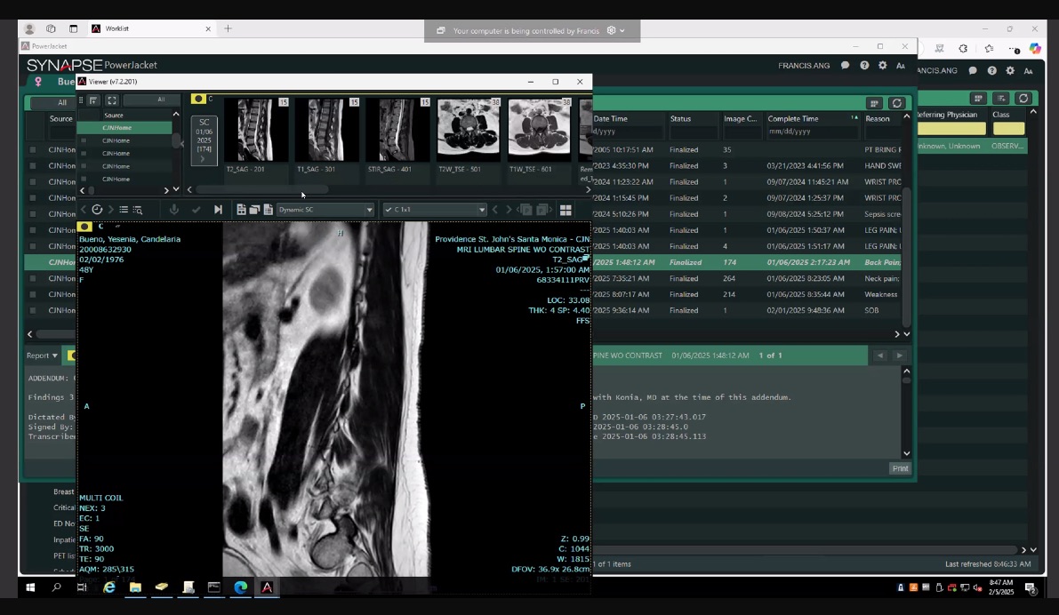Click the Breast item in the left list
Image resolution: width=1059 pixels, height=615 pixels.
pyautogui.click(x=63, y=492)
